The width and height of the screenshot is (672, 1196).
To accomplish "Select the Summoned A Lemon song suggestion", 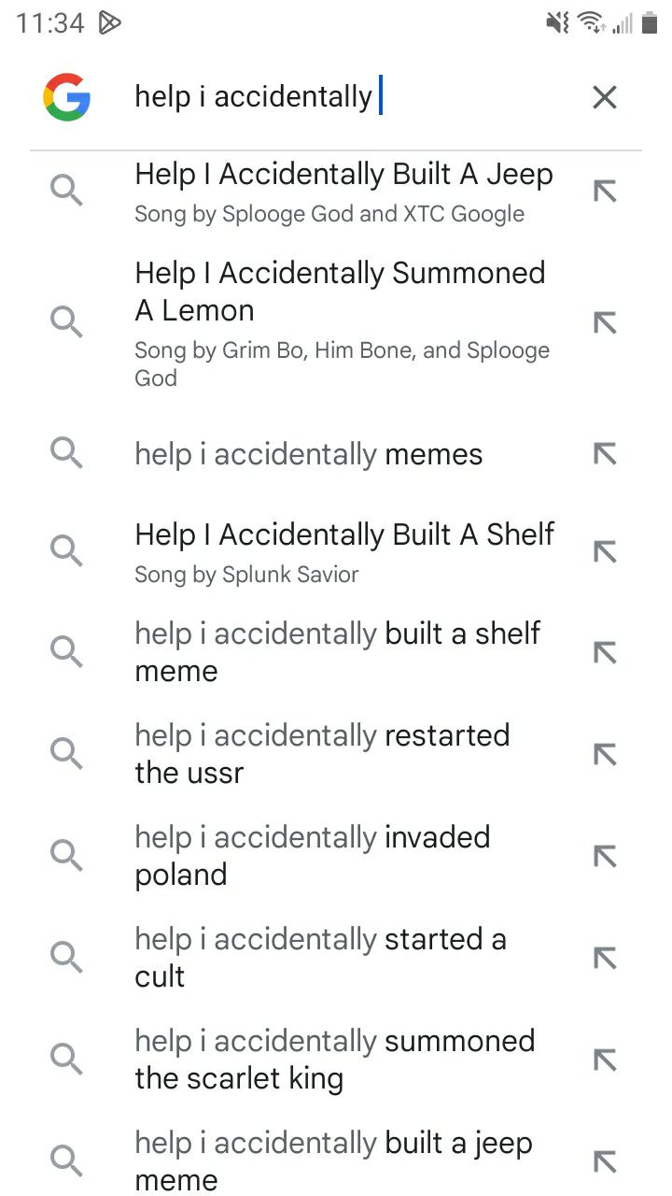I will (x=340, y=292).
